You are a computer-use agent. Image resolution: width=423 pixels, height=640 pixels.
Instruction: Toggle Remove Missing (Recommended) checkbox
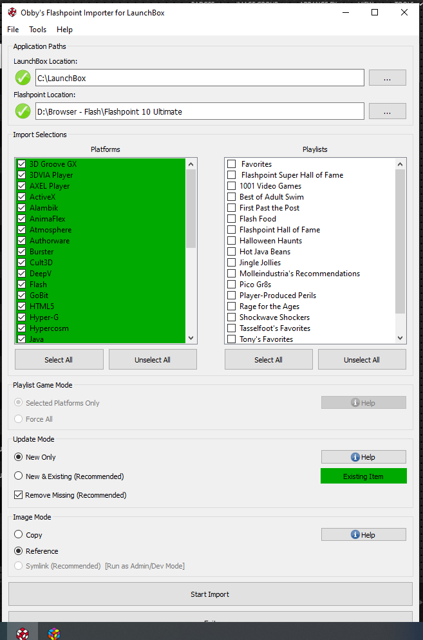19,495
